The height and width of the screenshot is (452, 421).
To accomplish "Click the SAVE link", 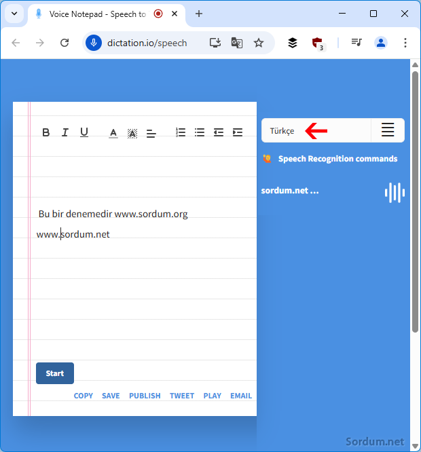I will click(x=111, y=396).
